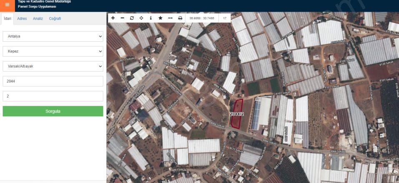The height and width of the screenshot is (183, 399).
Task: Open the Kepez district dropdown
Action: click(x=53, y=51)
